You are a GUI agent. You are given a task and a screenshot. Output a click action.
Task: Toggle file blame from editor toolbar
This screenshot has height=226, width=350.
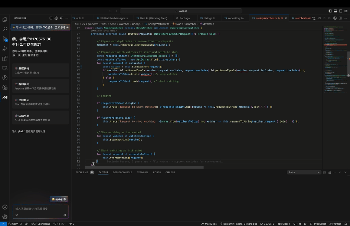tap(335, 18)
